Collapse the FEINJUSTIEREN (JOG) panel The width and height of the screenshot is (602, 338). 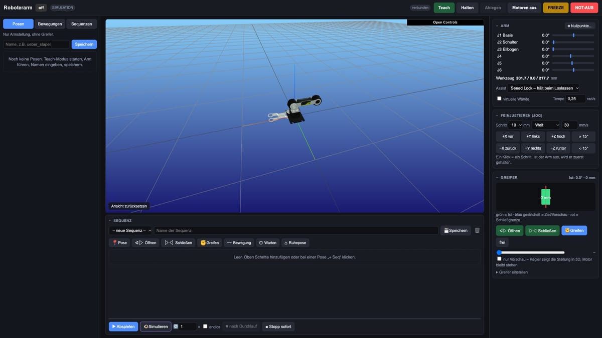(x=522, y=115)
